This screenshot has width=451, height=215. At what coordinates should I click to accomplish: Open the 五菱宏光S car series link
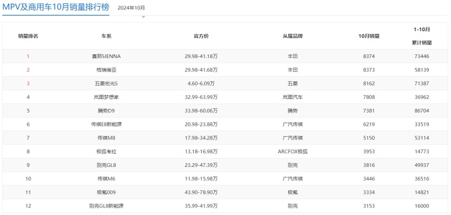(106, 84)
